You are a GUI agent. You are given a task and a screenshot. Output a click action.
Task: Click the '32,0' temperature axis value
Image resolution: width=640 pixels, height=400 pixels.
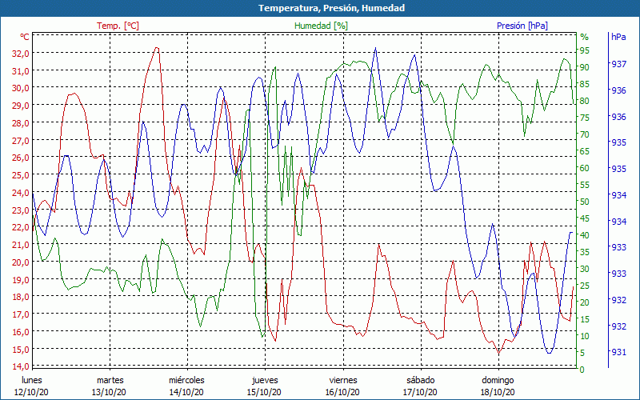pyautogui.click(x=22, y=54)
